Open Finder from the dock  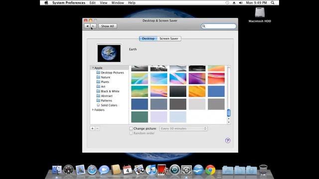(57, 170)
